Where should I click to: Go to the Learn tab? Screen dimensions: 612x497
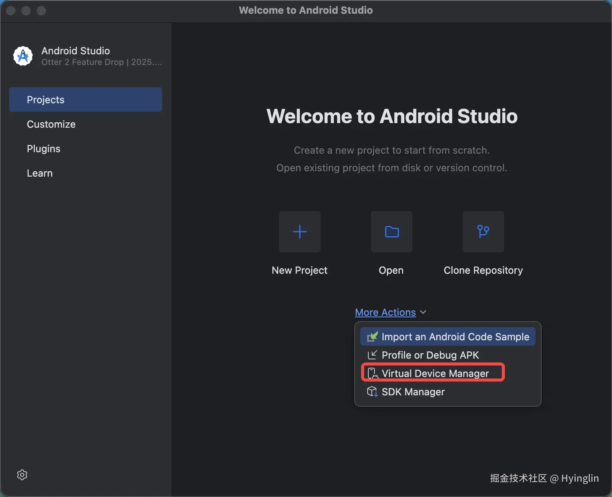(86, 173)
